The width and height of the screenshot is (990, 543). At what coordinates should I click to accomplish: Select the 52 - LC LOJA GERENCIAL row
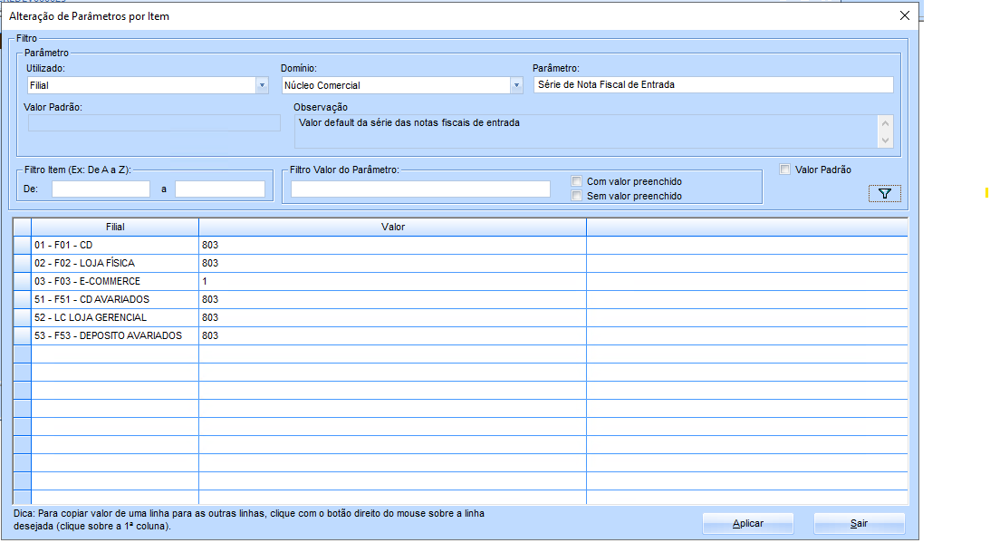point(91,317)
